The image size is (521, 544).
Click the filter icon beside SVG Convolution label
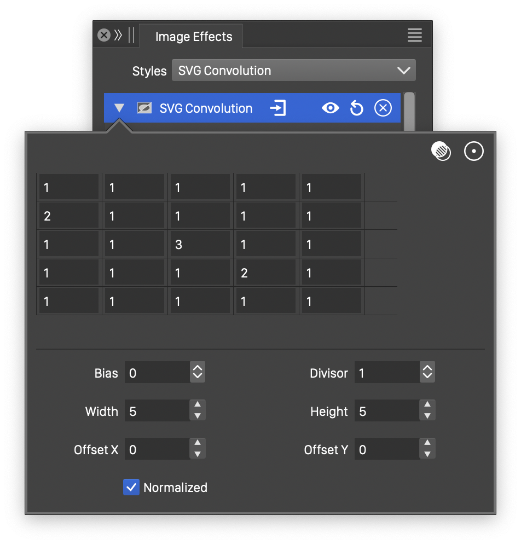[144, 108]
